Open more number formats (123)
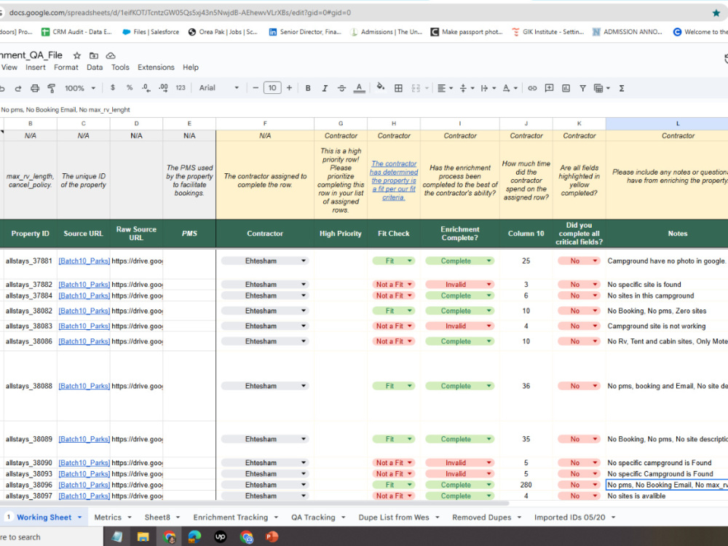Image resolution: width=728 pixels, height=546 pixels. click(x=181, y=88)
